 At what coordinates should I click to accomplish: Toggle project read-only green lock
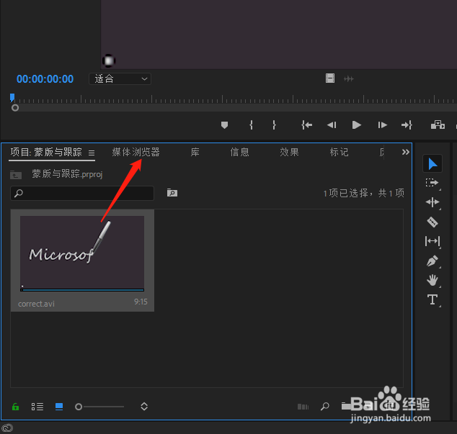click(15, 407)
